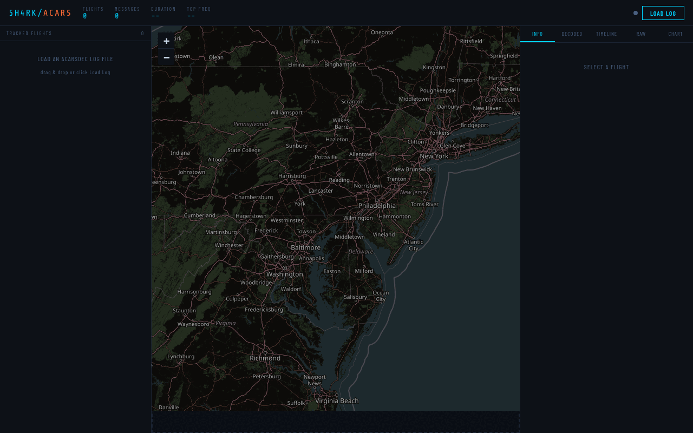
Task: Click the Scranton label on map
Action: [352, 102]
